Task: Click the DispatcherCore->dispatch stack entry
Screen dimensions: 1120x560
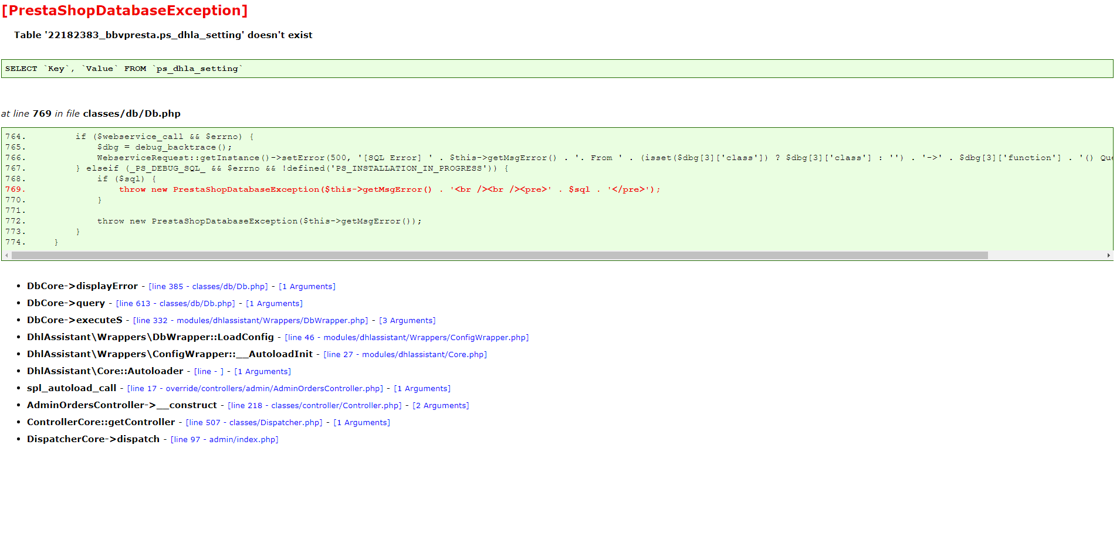Action: tap(93, 439)
